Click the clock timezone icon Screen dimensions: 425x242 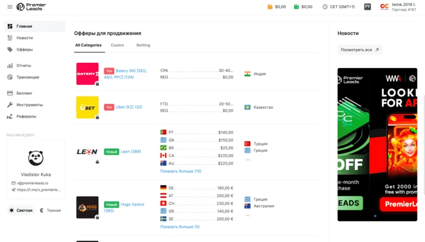coord(325,7)
